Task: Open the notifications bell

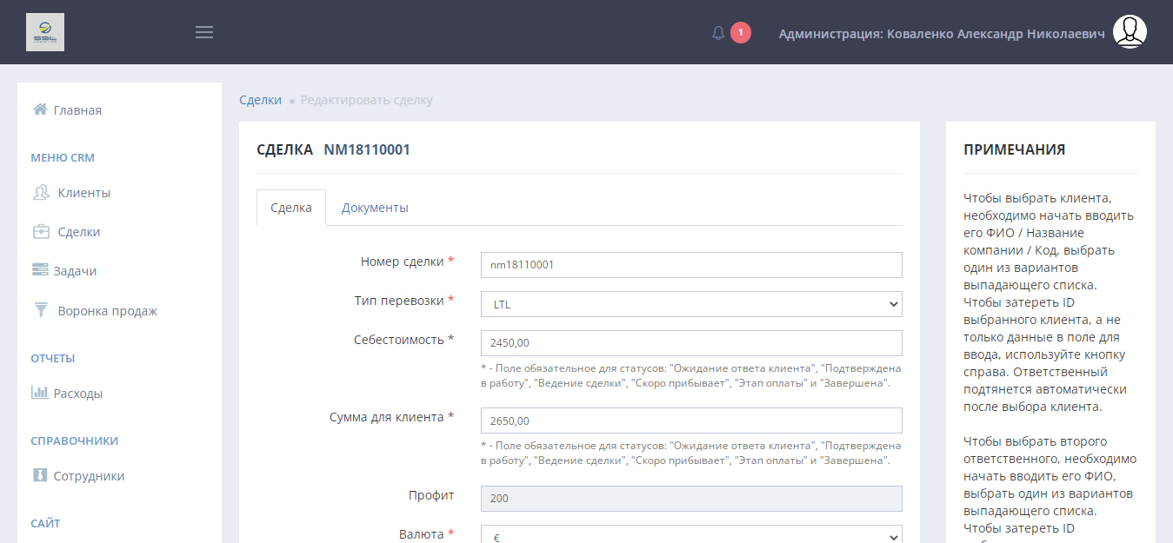Action: pos(718,33)
